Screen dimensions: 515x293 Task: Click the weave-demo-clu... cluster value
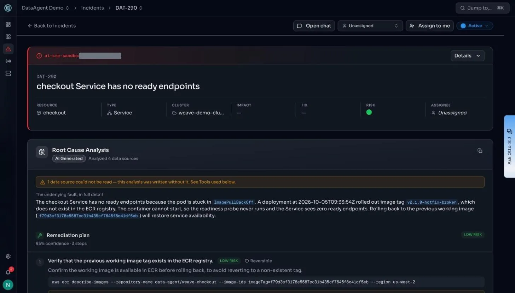(x=201, y=113)
